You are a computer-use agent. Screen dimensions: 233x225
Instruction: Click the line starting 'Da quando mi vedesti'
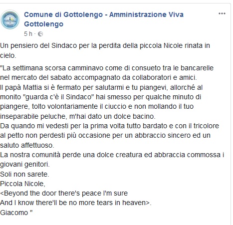pyautogui.click(x=109, y=126)
